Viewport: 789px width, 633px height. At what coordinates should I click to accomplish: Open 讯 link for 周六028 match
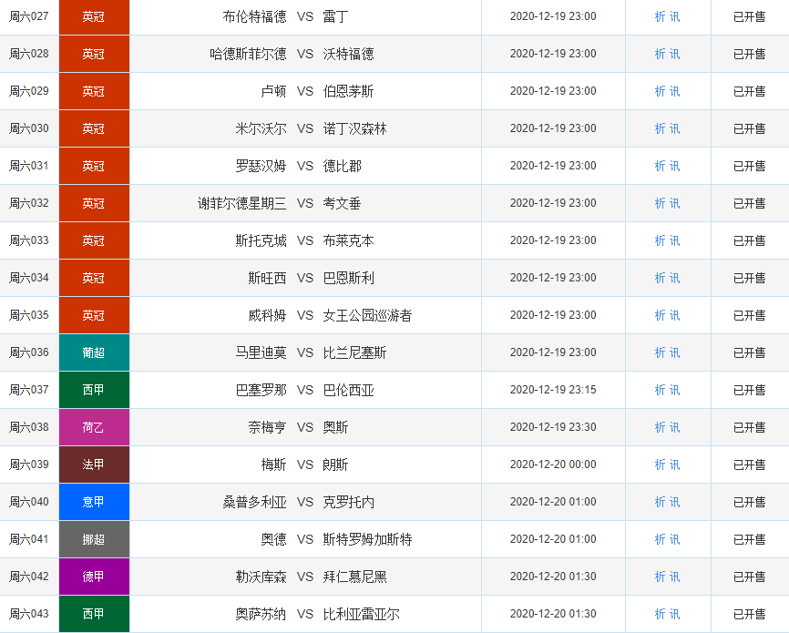click(x=674, y=54)
